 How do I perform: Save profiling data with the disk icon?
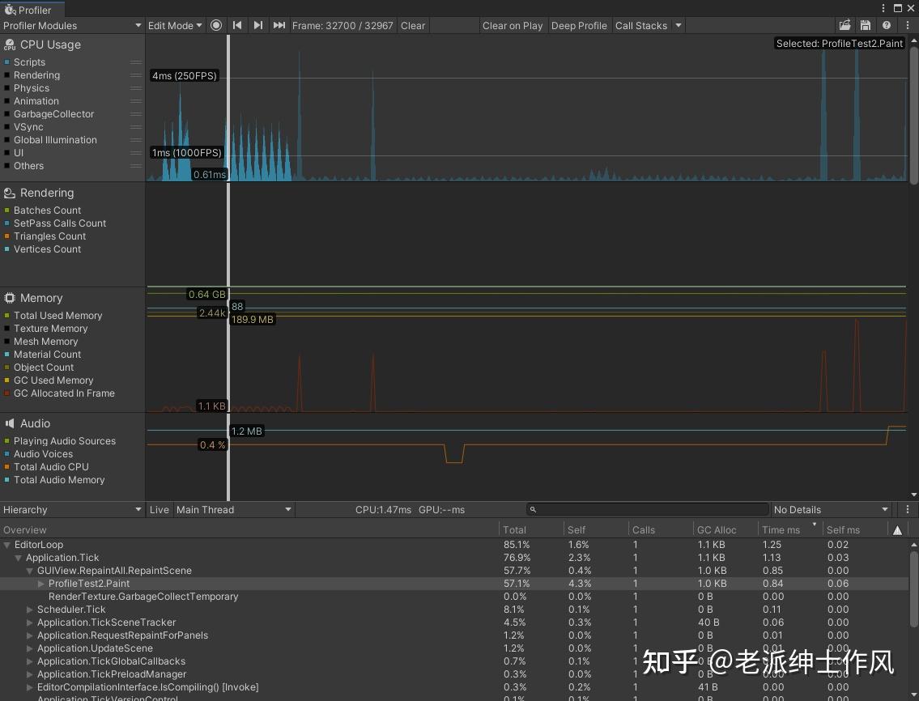(865, 25)
